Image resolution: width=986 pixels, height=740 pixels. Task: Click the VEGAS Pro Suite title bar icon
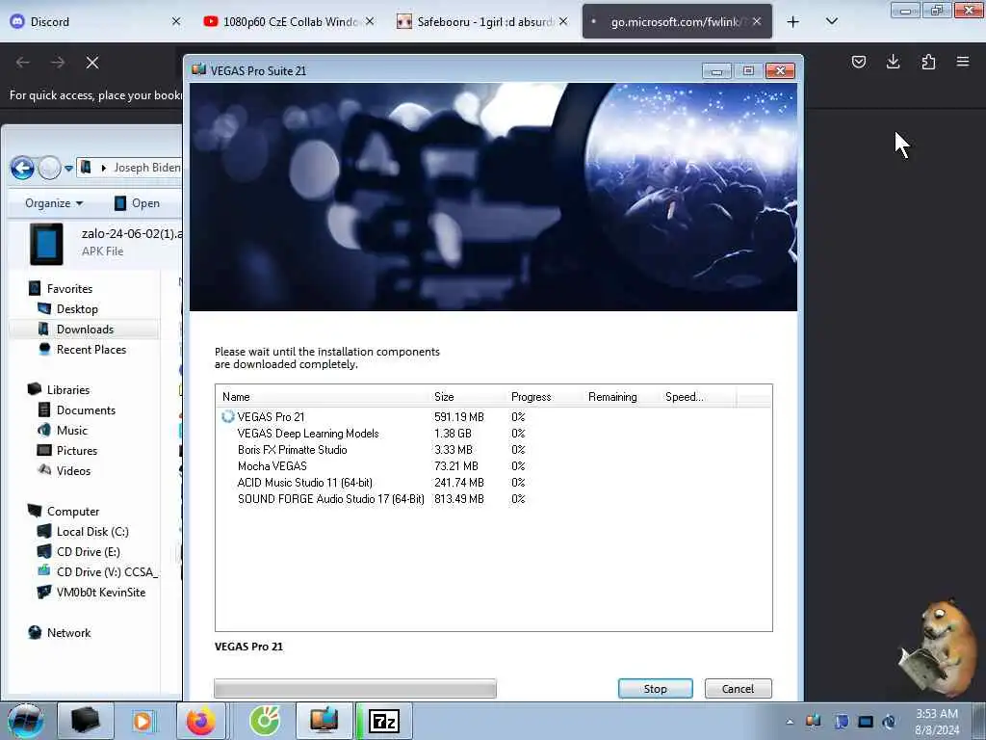[198, 69]
